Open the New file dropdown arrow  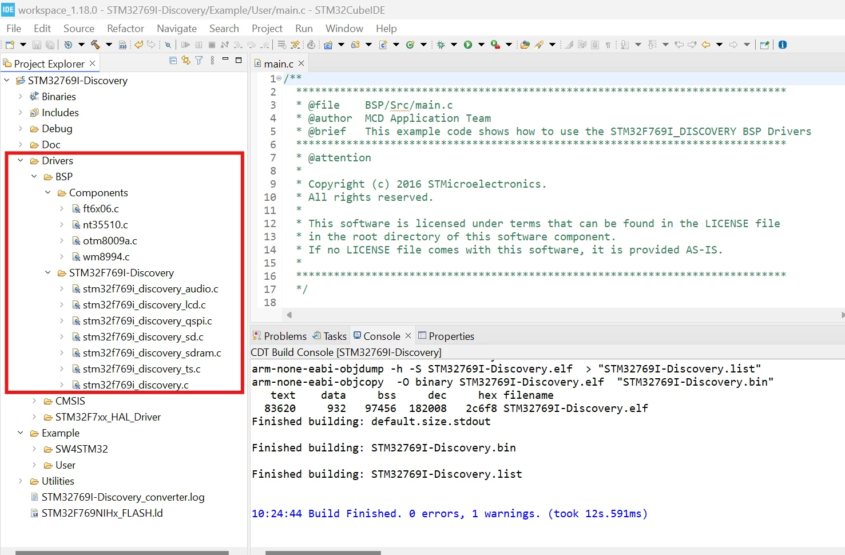coord(23,45)
